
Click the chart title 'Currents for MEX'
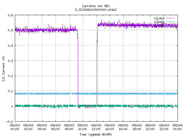click(x=96, y=6)
